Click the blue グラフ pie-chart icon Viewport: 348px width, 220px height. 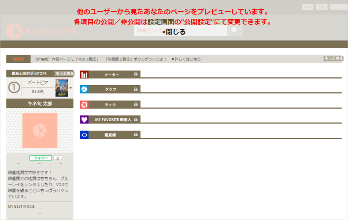point(84,89)
